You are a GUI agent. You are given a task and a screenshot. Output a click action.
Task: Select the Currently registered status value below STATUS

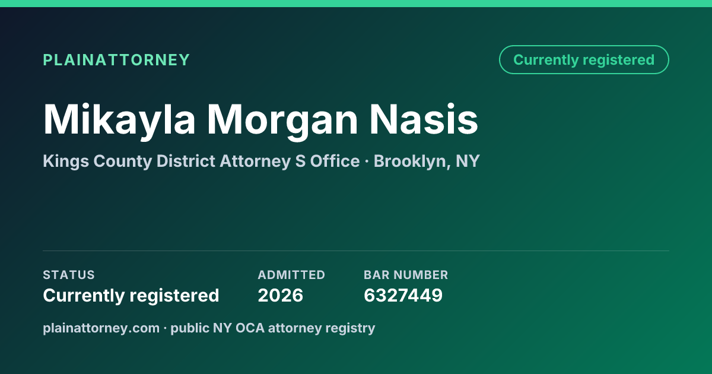click(x=131, y=296)
